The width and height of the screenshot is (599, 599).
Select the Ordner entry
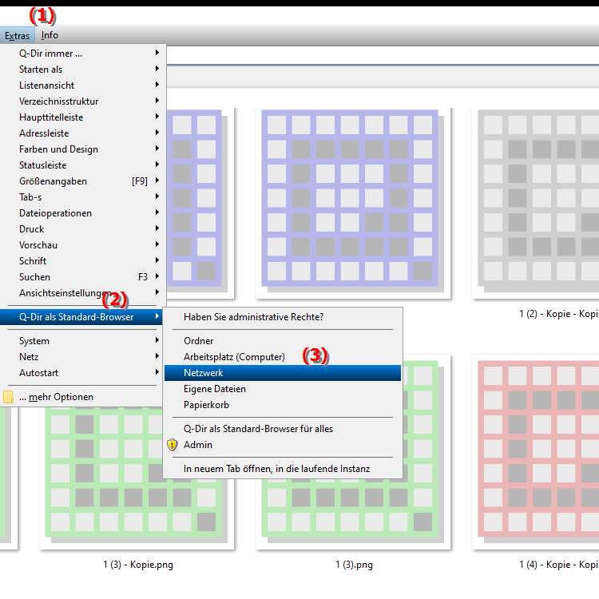[198, 341]
